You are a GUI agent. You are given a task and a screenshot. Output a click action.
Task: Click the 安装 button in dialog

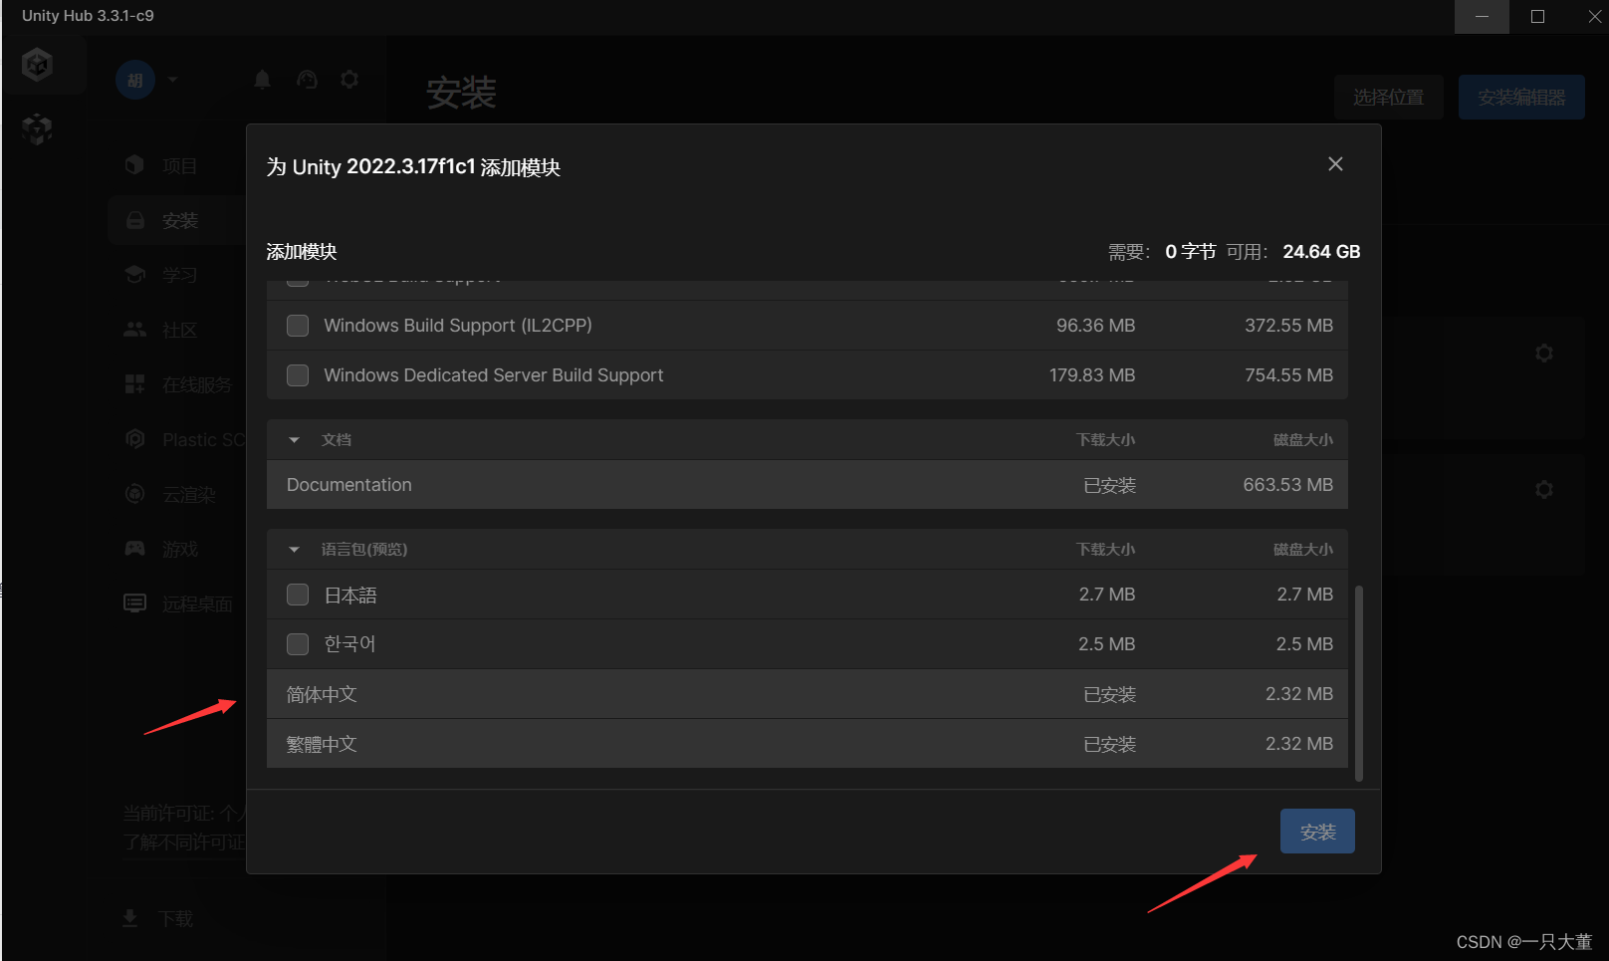click(1317, 832)
